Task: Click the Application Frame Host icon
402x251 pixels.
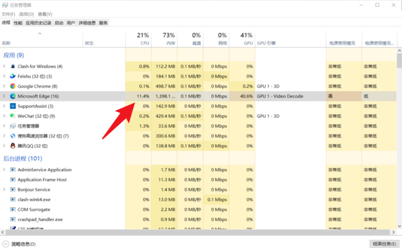Action: tap(13, 180)
